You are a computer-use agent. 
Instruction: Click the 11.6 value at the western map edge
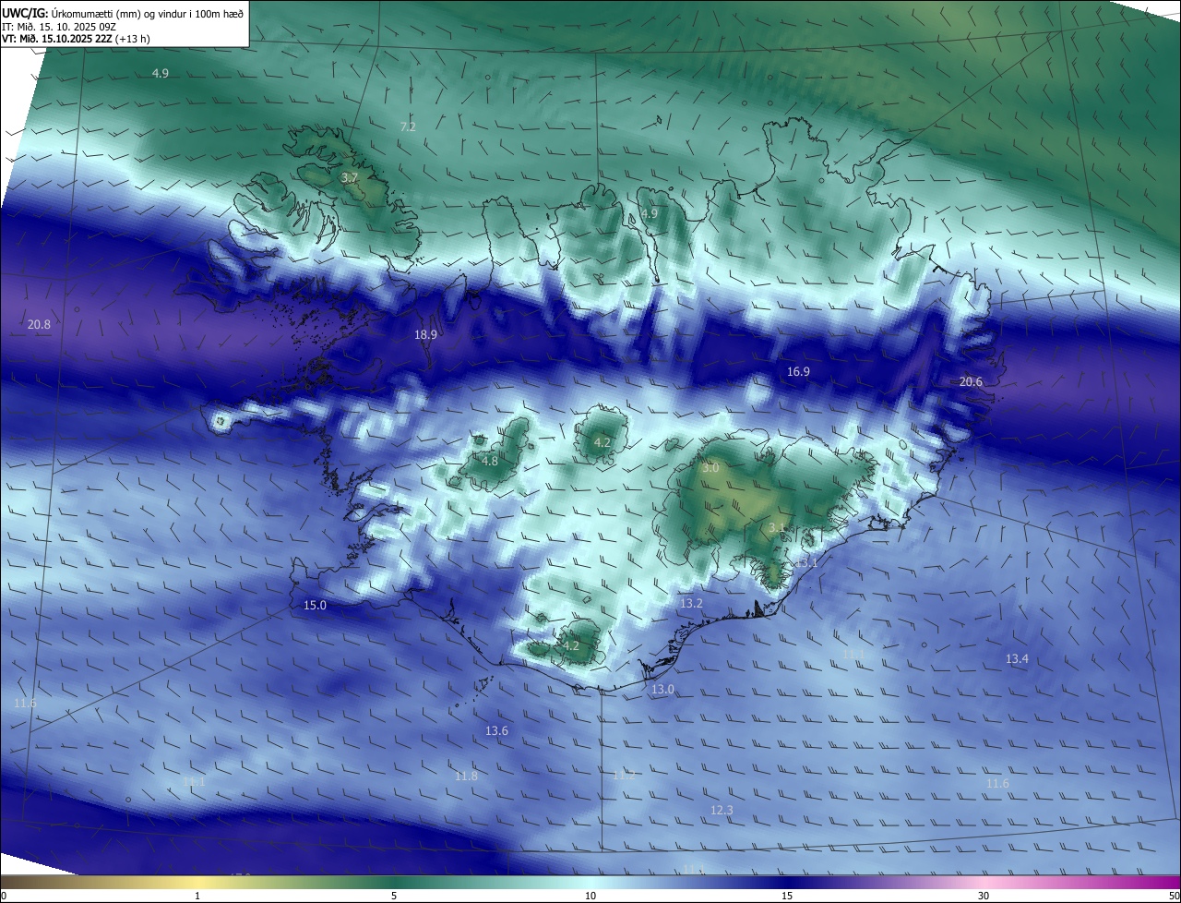click(25, 703)
